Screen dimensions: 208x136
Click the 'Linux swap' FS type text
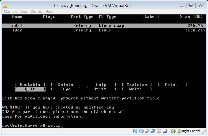tap(111, 26)
